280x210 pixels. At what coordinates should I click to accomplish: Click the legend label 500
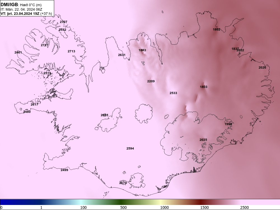(x=123, y=208)
